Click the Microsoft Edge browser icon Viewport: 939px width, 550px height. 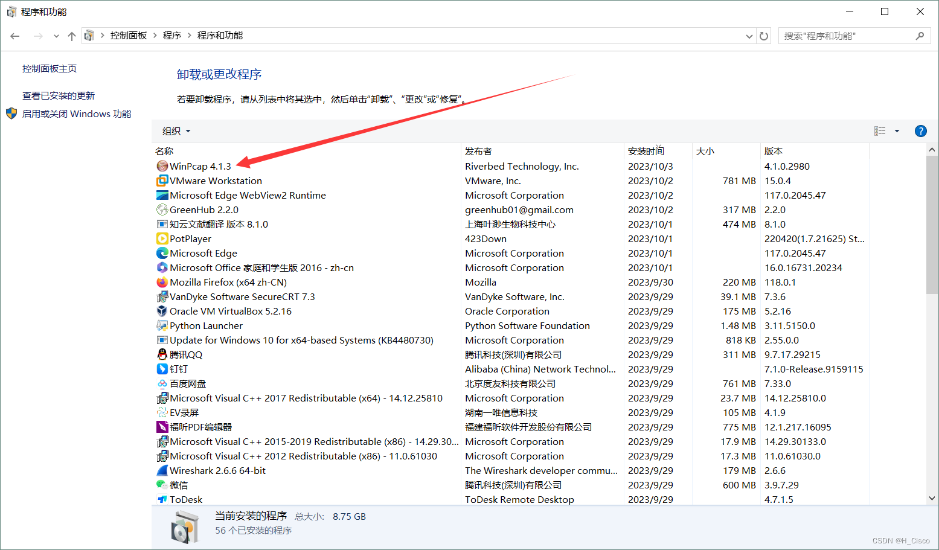pos(162,253)
